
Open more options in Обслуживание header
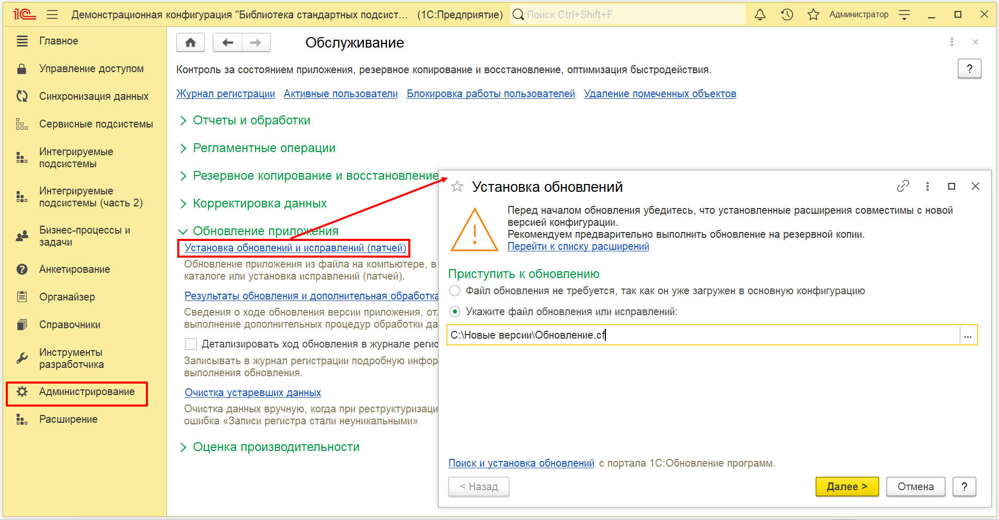[951, 42]
